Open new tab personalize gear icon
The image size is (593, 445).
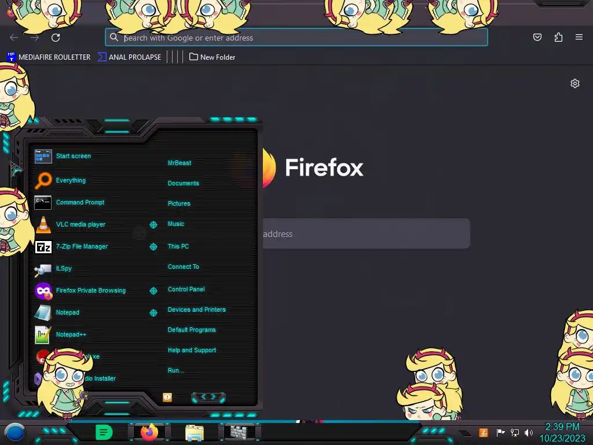[x=575, y=83]
